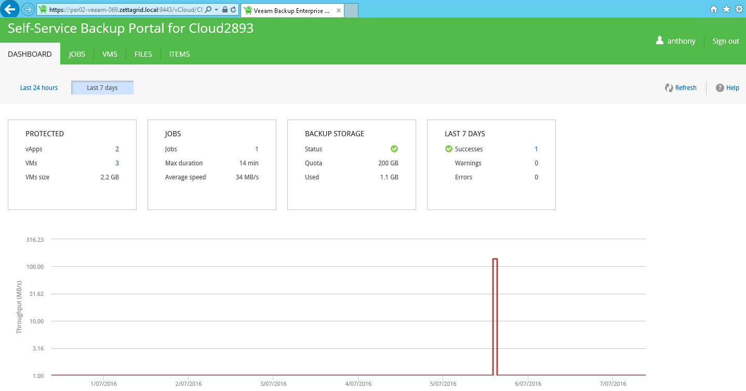Click the Help question mark icon
Viewport: 746px width, 391px height.
coord(720,88)
